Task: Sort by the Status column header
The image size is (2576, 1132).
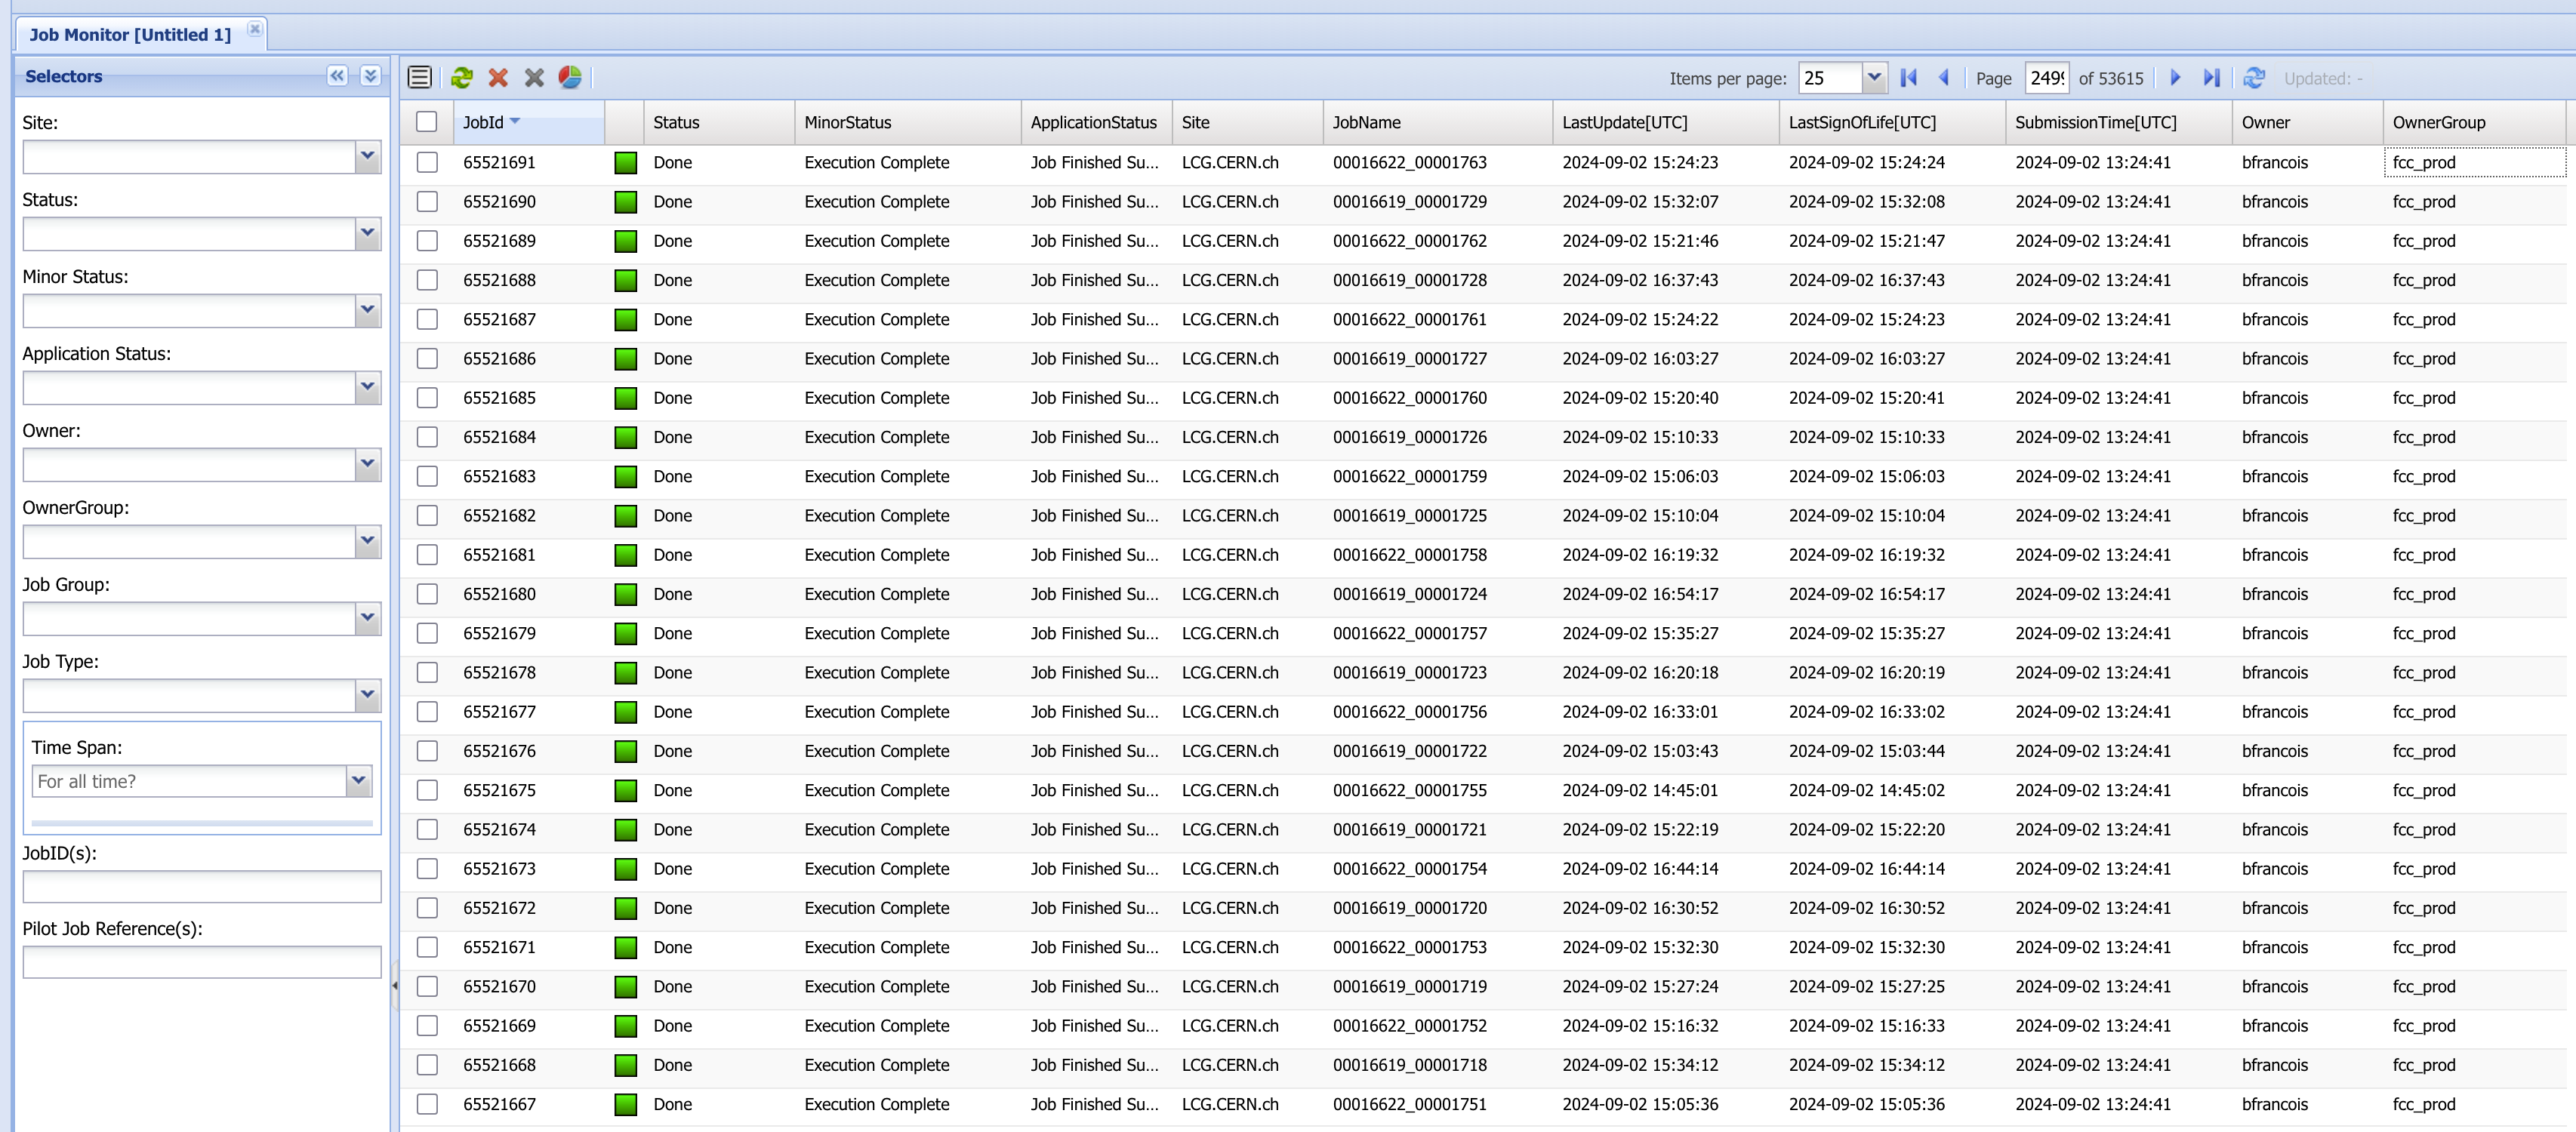Action: [x=719, y=122]
